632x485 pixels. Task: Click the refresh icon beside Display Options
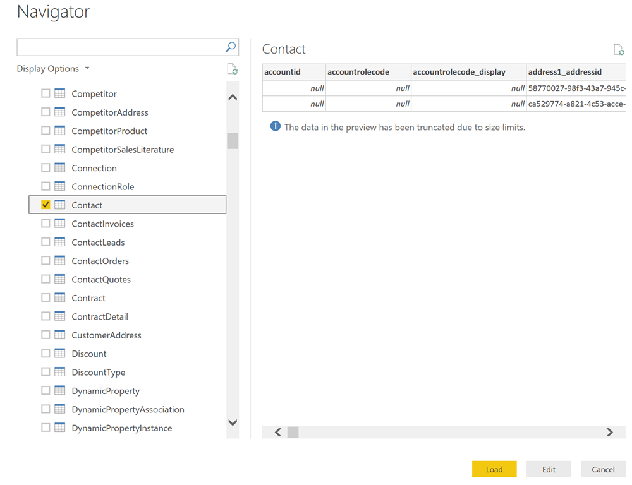point(232,69)
